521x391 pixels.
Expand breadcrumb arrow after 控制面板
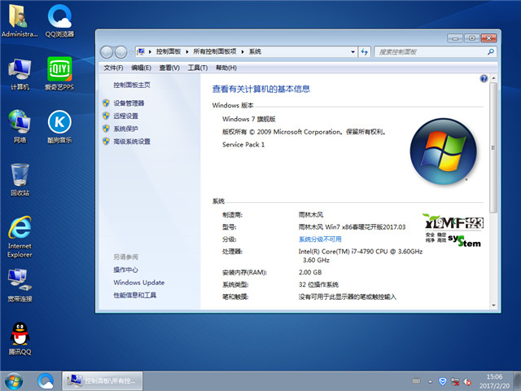coord(187,52)
